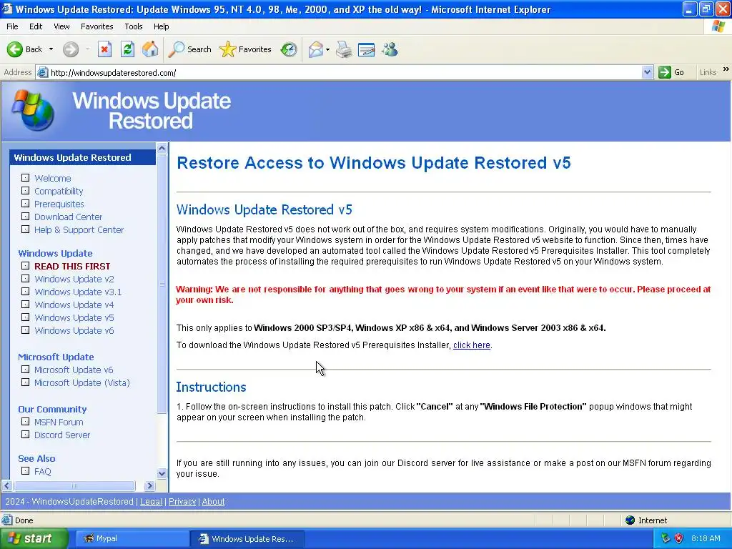Open Discord Server sidebar link

point(62,435)
